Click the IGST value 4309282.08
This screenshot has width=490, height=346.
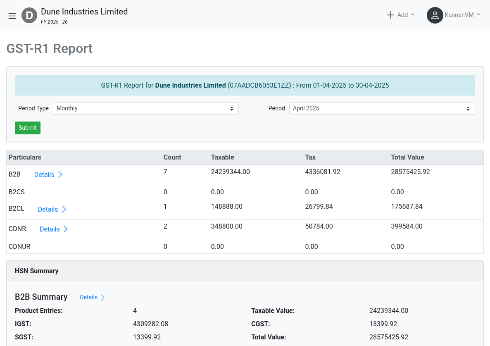(150, 324)
